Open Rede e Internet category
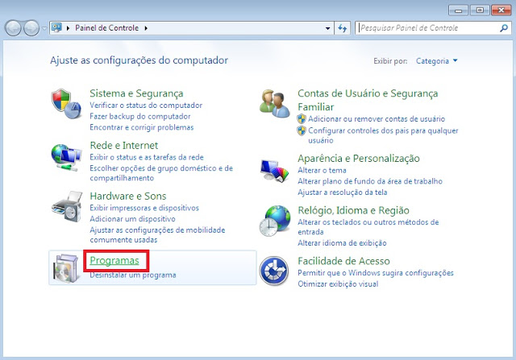516x360 pixels. (124, 145)
